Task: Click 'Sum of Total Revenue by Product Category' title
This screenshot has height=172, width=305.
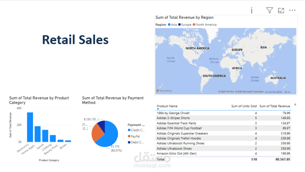Action: (x=39, y=100)
